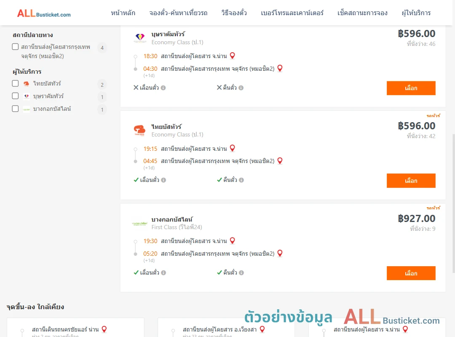The height and width of the screenshot is (337, 455).
Task: Show คืนตั๋ว info icon on บางกอกบัสไลน์ card
Action: coord(241,273)
